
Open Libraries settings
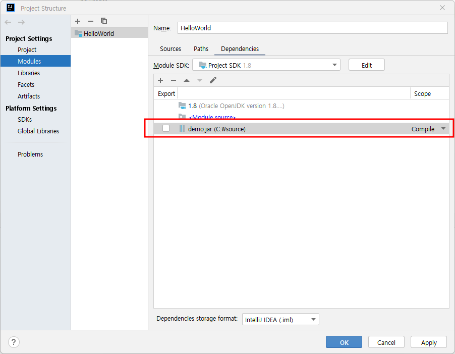(29, 73)
